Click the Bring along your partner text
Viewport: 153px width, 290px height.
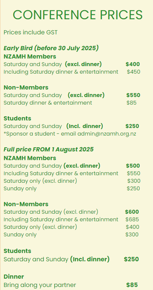click(x=40, y=285)
